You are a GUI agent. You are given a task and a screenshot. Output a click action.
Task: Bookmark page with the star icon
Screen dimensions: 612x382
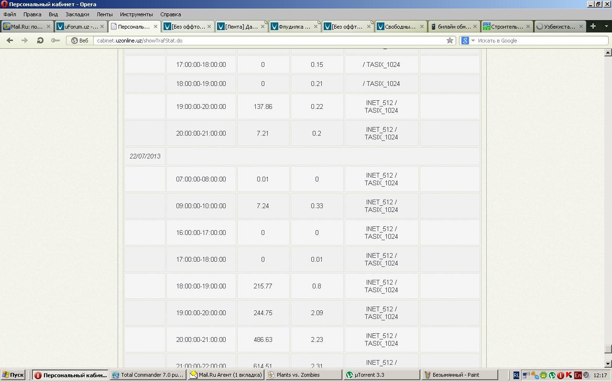coord(449,41)
